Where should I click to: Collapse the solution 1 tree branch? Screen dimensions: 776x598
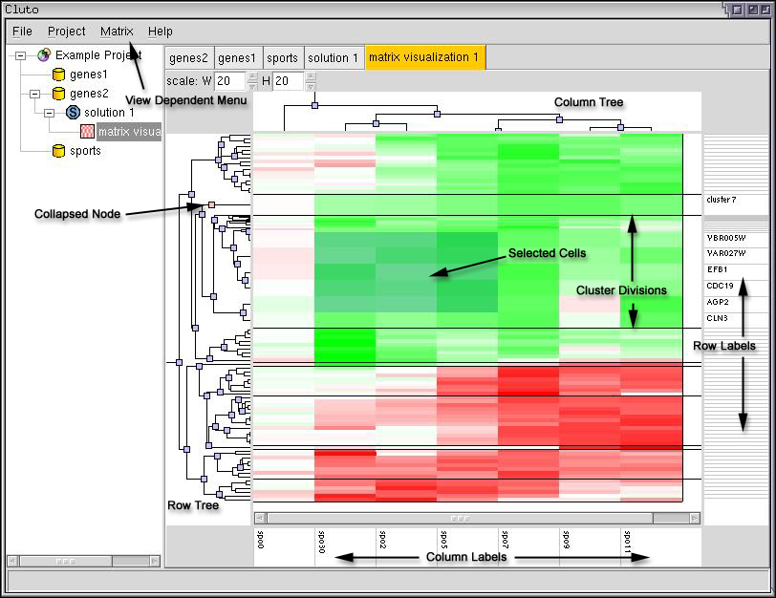[50, 113]
